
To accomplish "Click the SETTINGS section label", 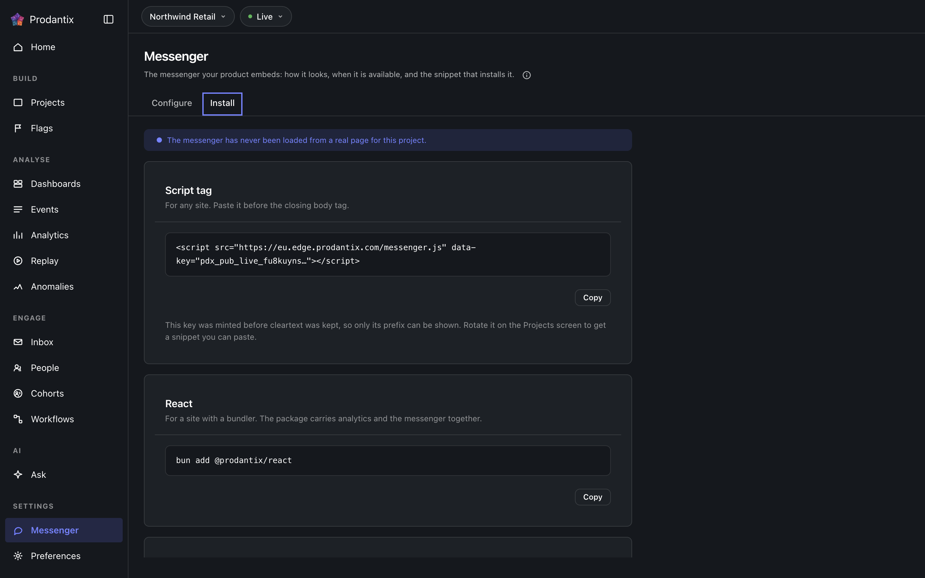I will point(33,506).
